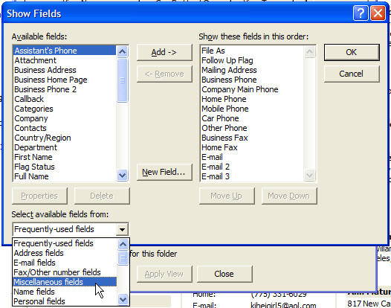Select Car Phone in shown fields
This screenshot has width=391, height=308.
252,118
